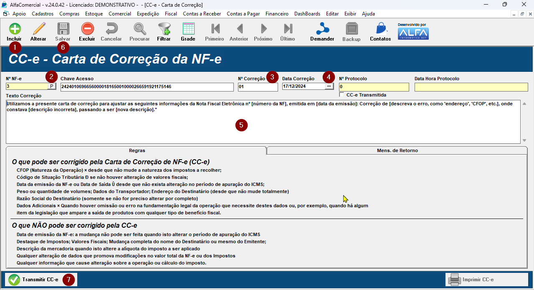Switch to the Mens. de Retorno tab
The width and height of the screenshot is (534, 290).
coord(397,150)
